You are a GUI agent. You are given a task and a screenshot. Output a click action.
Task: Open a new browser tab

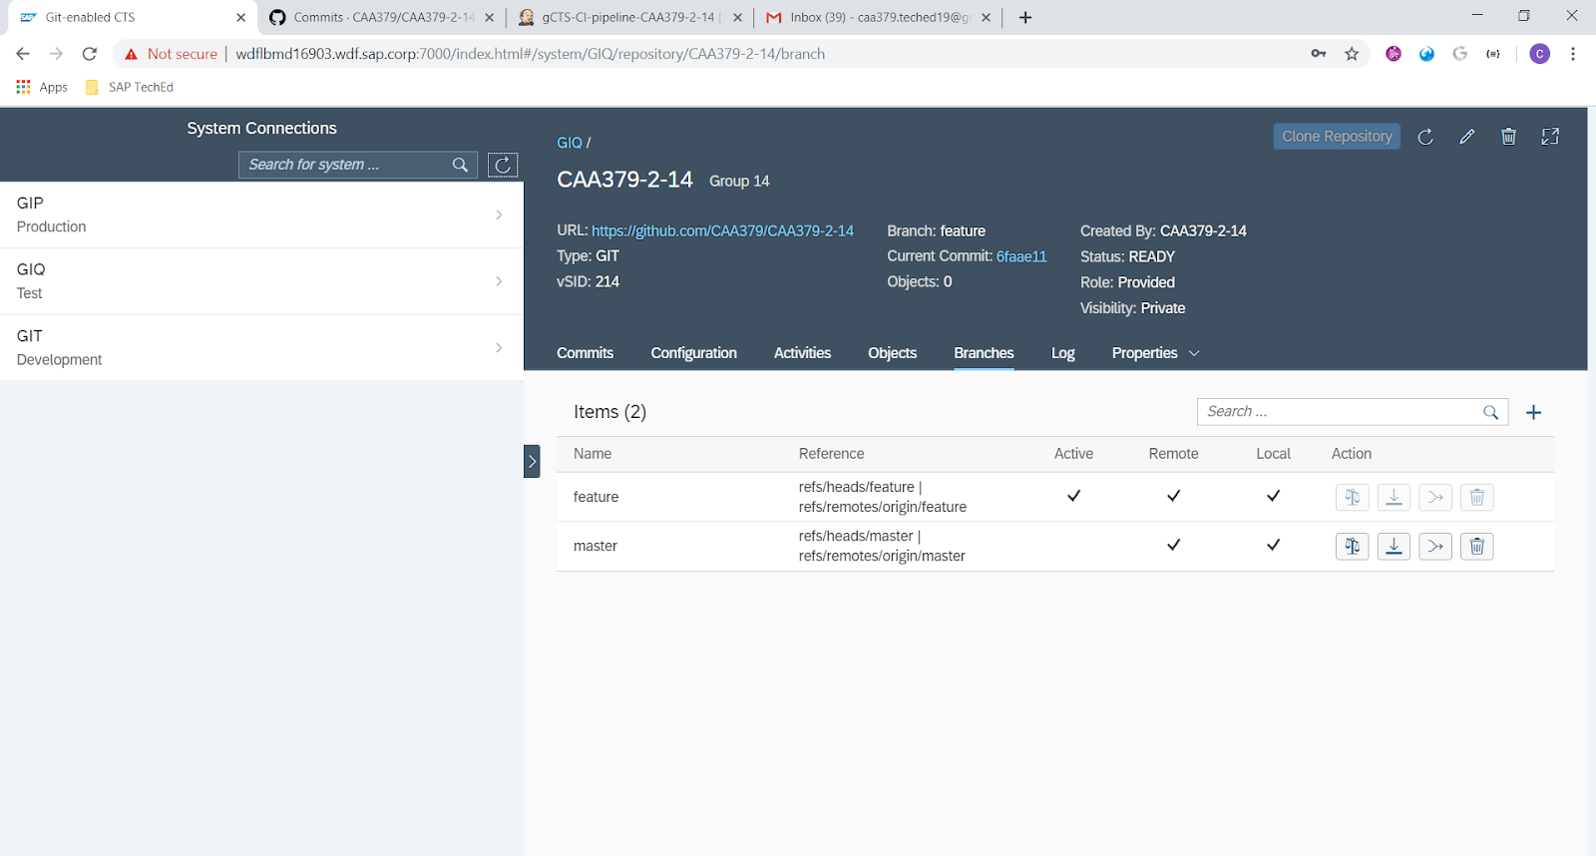pyautogui.click(x=1025, y=17)
